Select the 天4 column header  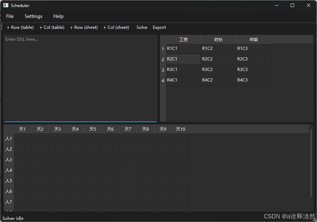75,129
